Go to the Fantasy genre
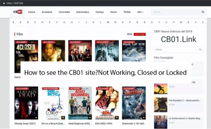This screenshot has width=211, height=129. 99,12
